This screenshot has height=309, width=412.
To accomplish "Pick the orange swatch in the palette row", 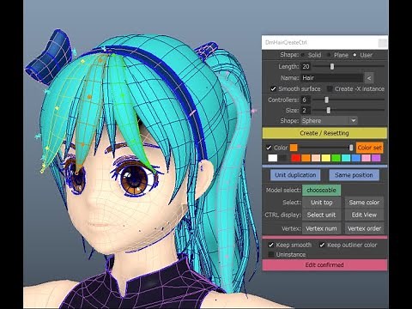I will coord(306,158).
